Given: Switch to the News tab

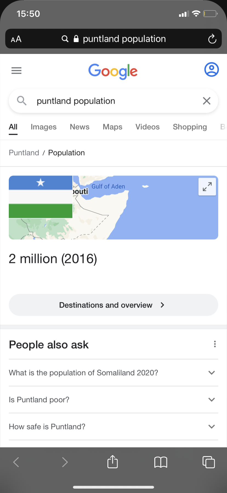Looking at the screenshot, I should pyautogui.click(x=80, y=127).
